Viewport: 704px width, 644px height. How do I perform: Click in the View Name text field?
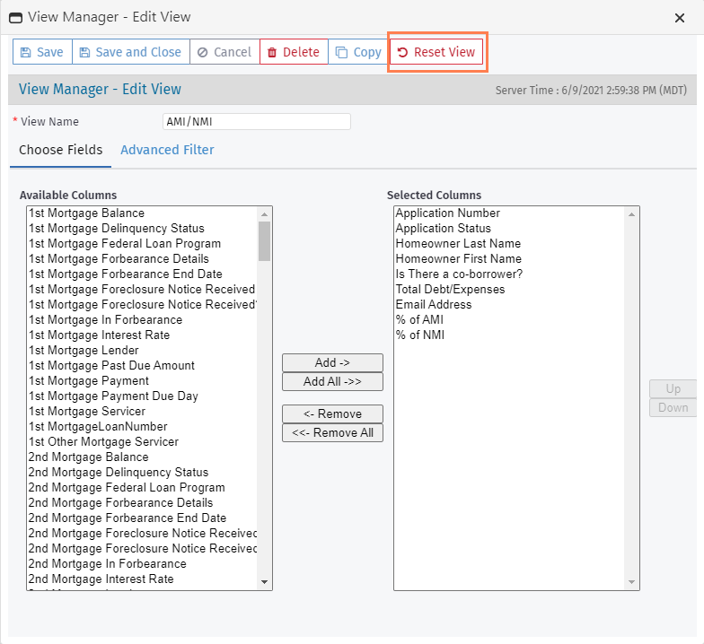pyautogui.click(x=256, y=122)
